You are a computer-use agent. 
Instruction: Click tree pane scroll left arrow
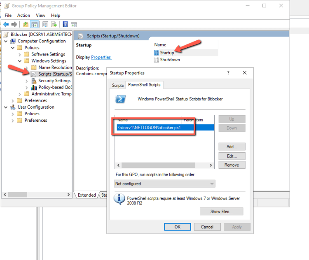(5, 195)
